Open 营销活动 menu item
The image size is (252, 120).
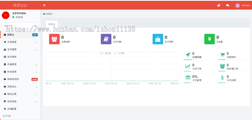[20, 87]
